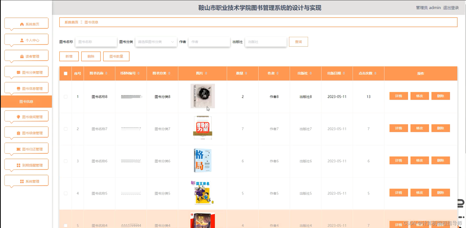The image size is (466, 228).
Task: Click 管理员 admin account text
Action: tap(428, 8)
